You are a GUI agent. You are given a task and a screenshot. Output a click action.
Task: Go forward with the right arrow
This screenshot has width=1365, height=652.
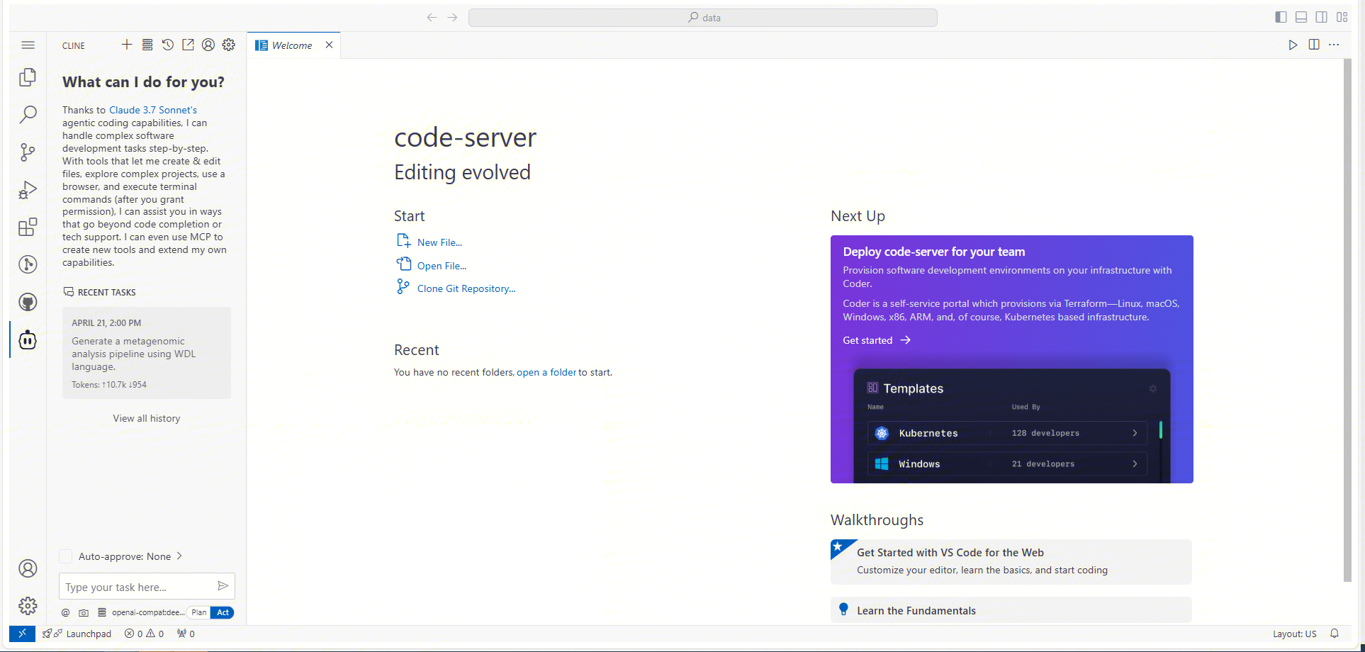point(452,17)
